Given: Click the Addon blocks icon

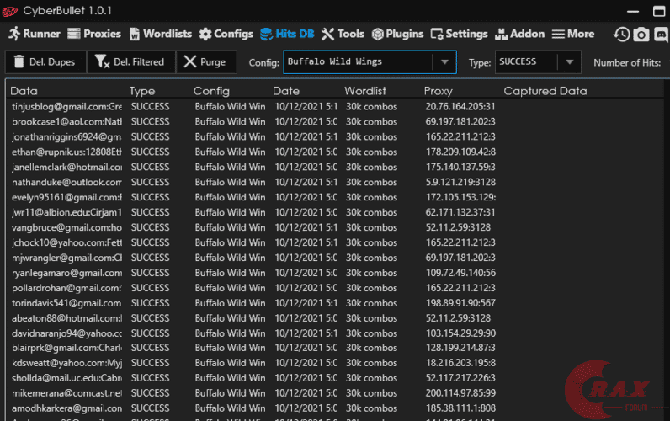Looking at the screenshot, I should (502, 35).
